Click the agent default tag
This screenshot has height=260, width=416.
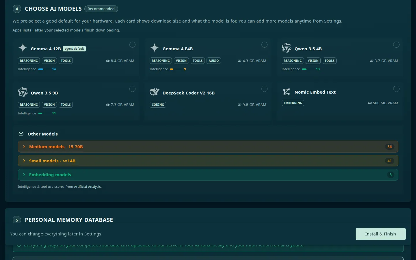click(74, 49)
